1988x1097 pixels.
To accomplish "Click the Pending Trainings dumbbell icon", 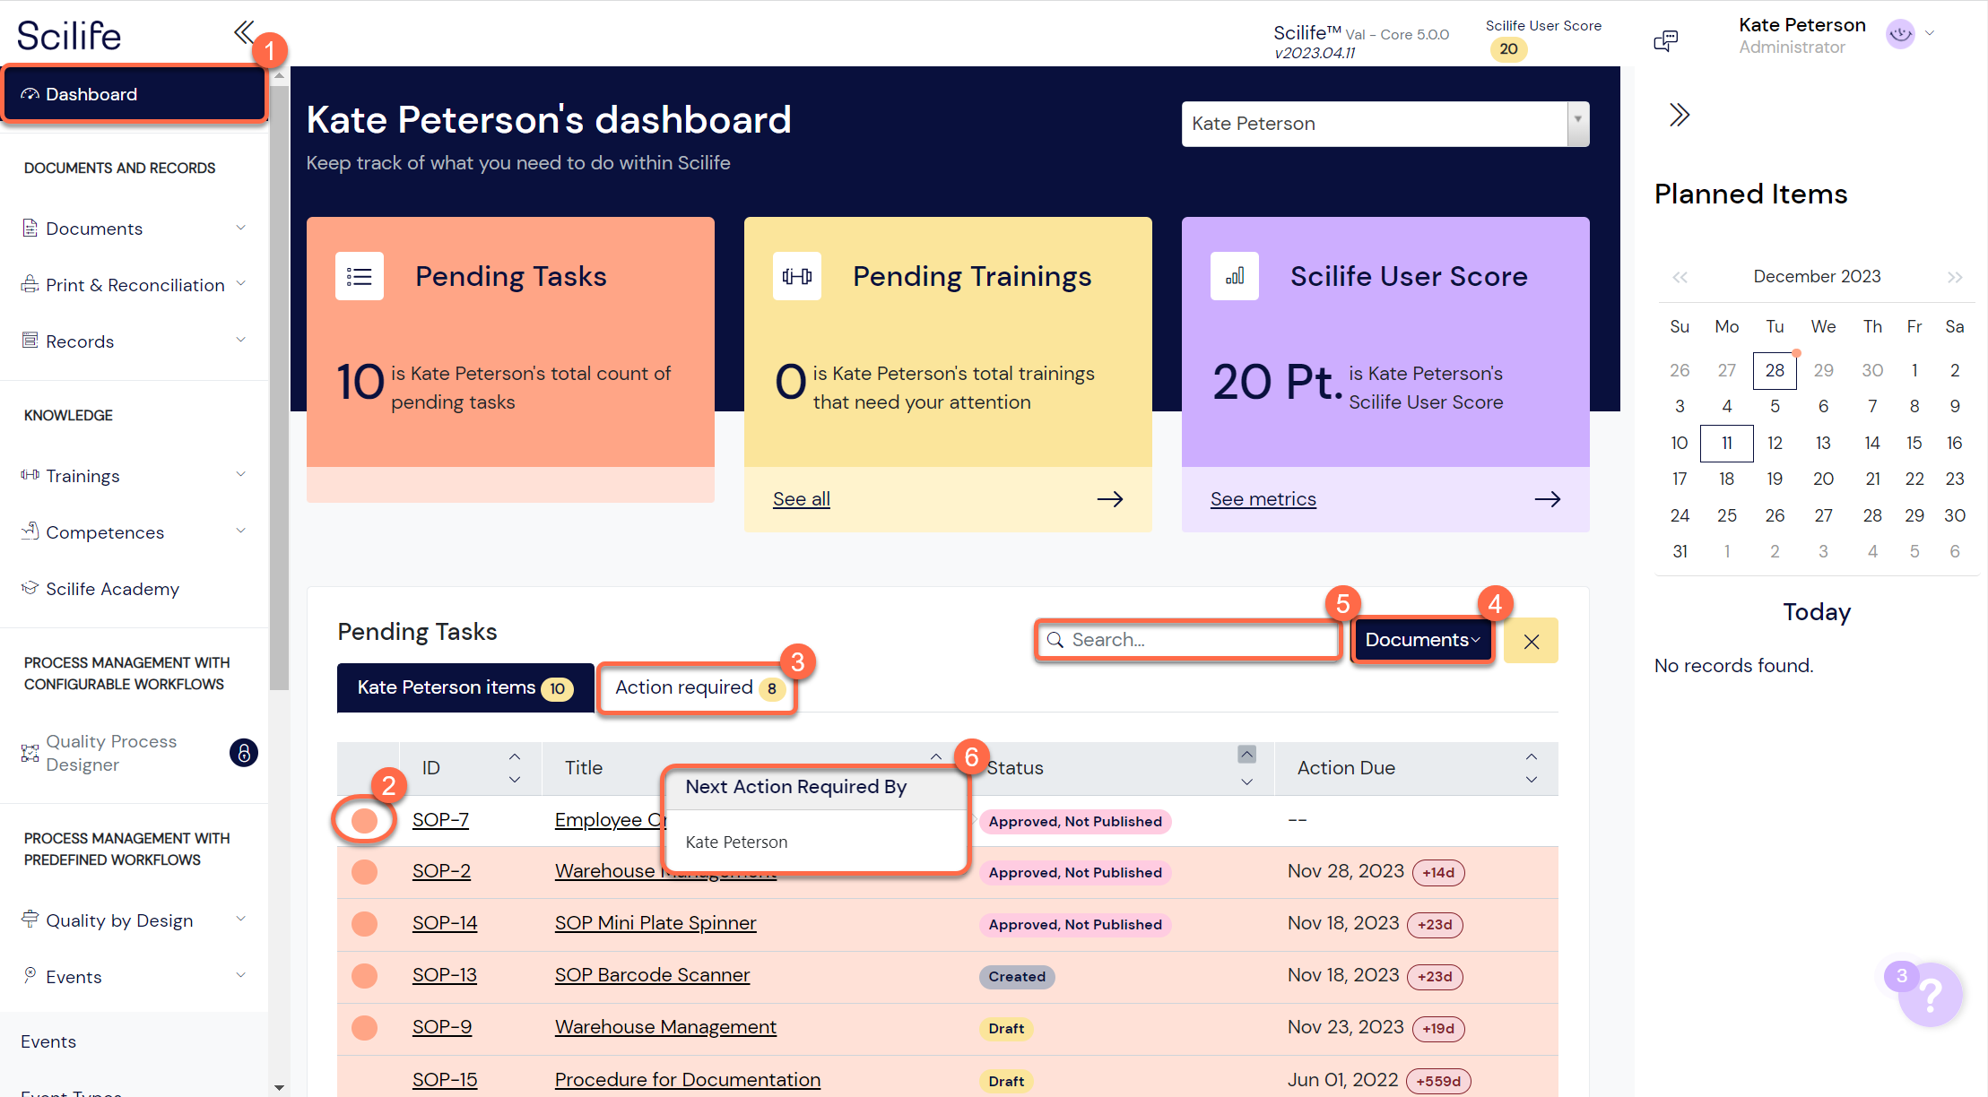I will tap(796, 276).
